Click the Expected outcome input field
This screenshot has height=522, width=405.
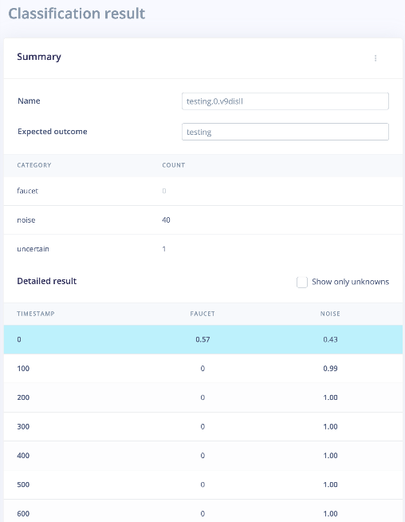[x=285, y=132]
